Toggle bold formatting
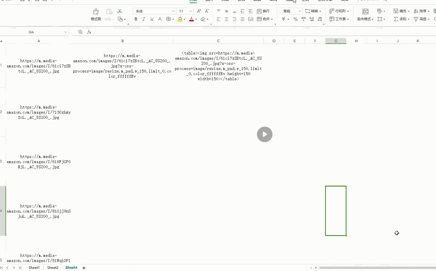Image resolution: width=436 pixels, height=271 pixels. pos(136,19)
